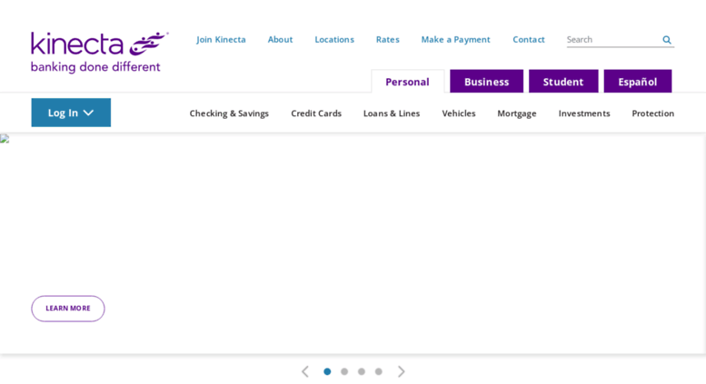Open the About link
The image size is (706, 384).
click(x=280, y=40)
